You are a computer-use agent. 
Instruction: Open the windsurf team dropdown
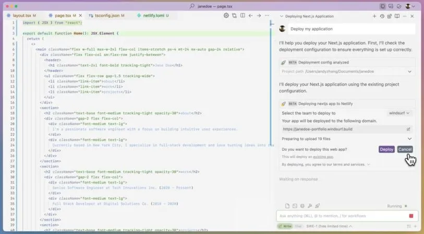(399, 113)
